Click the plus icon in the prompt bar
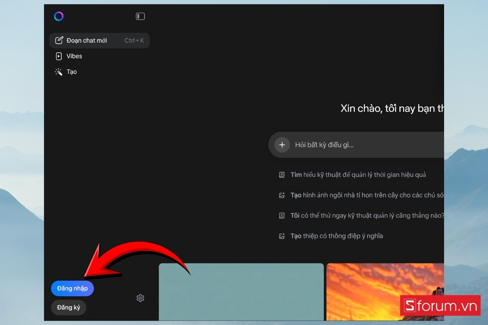 coord(282,145)
